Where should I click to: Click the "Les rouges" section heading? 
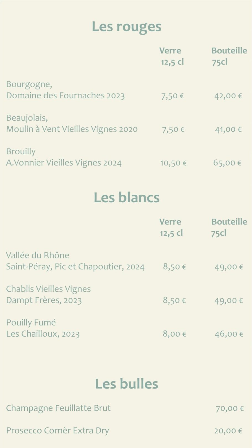pos(126,27)
